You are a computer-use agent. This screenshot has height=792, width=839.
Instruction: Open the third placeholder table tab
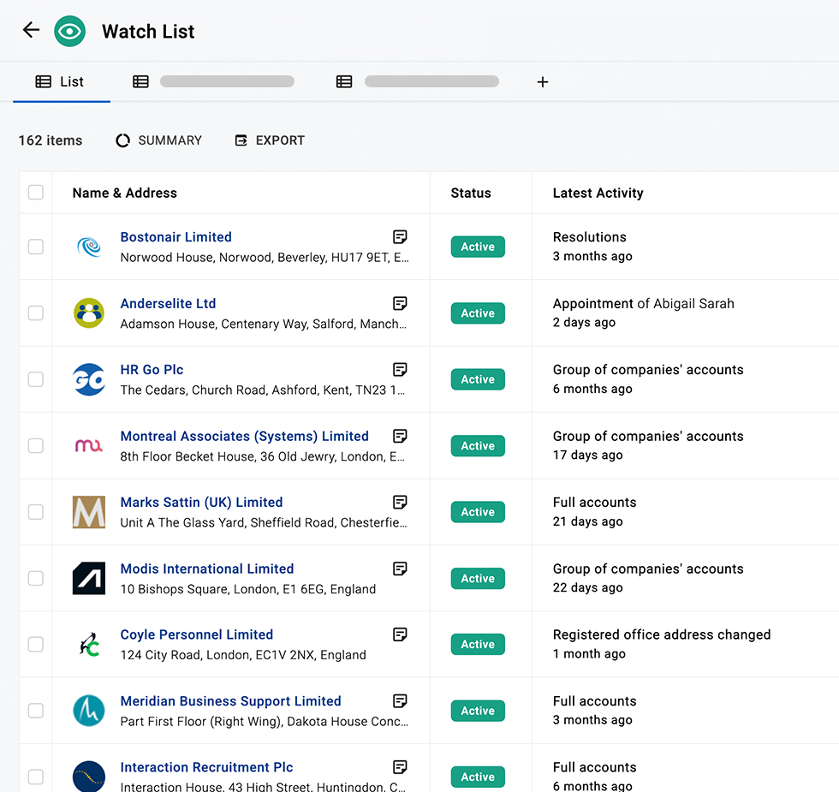pyautogui.click(x=418, y=82)
